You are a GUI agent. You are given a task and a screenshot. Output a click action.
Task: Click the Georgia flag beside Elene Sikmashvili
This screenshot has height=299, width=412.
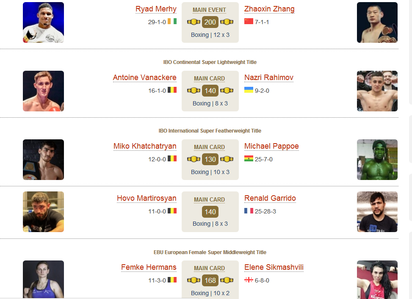click(x=249, y=280)
